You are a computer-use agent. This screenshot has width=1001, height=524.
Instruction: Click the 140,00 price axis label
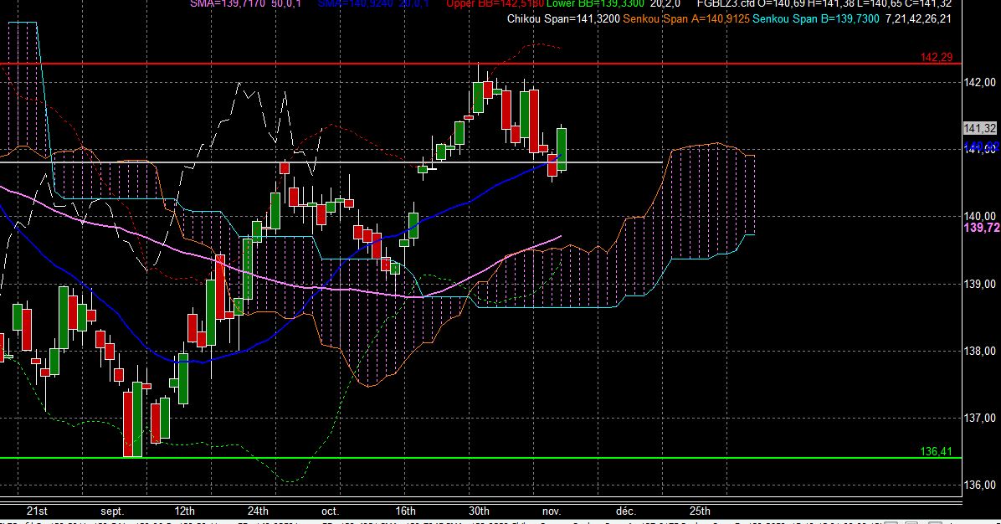click(980, 216)
